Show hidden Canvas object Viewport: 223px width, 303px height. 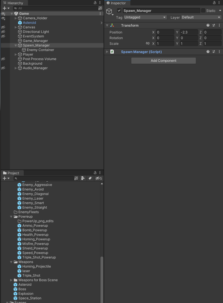tap(3, 27)
